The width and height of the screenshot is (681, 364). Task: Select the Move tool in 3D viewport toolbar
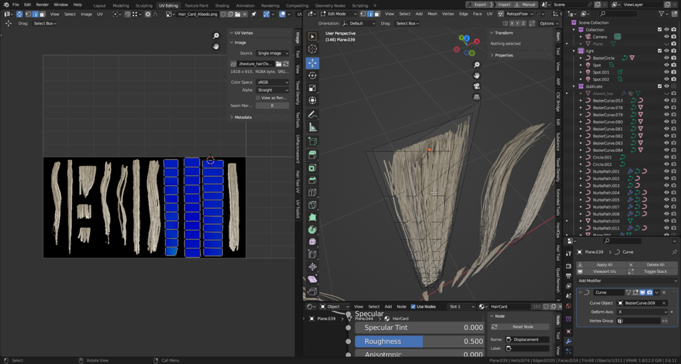[312, 63]
